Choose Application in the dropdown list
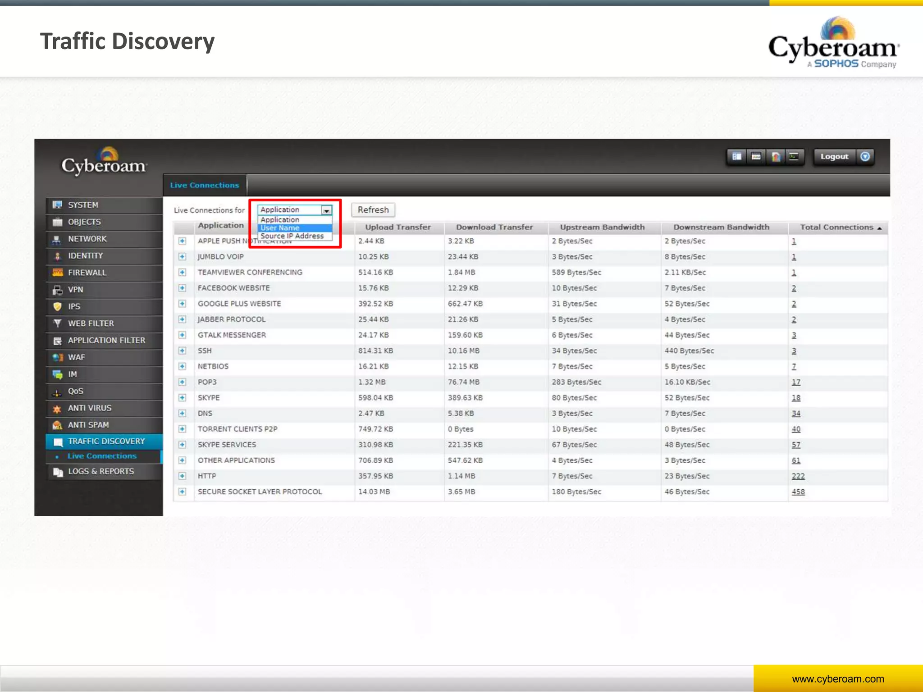923x692 pixels. coord(295,220)
